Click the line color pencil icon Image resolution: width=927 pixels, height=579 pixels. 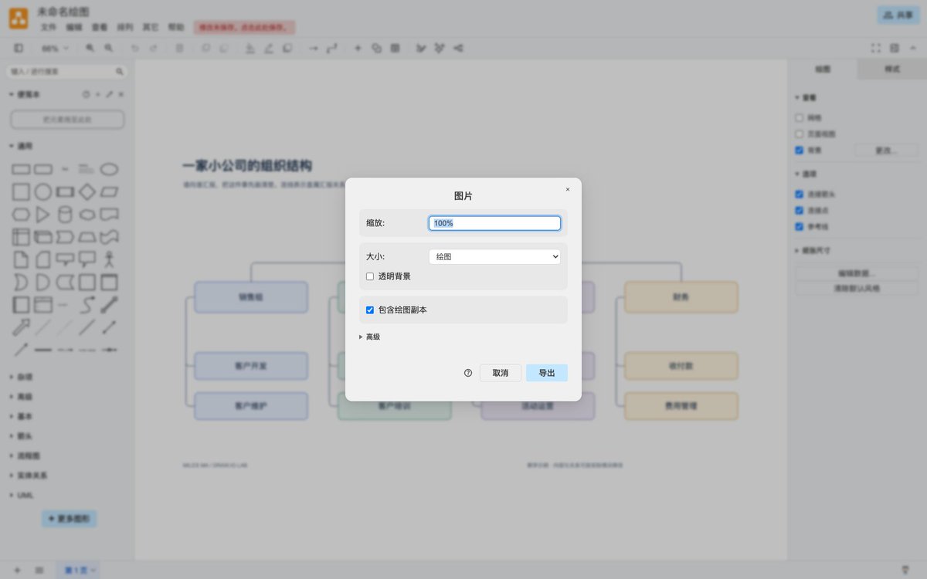point(268,48)
